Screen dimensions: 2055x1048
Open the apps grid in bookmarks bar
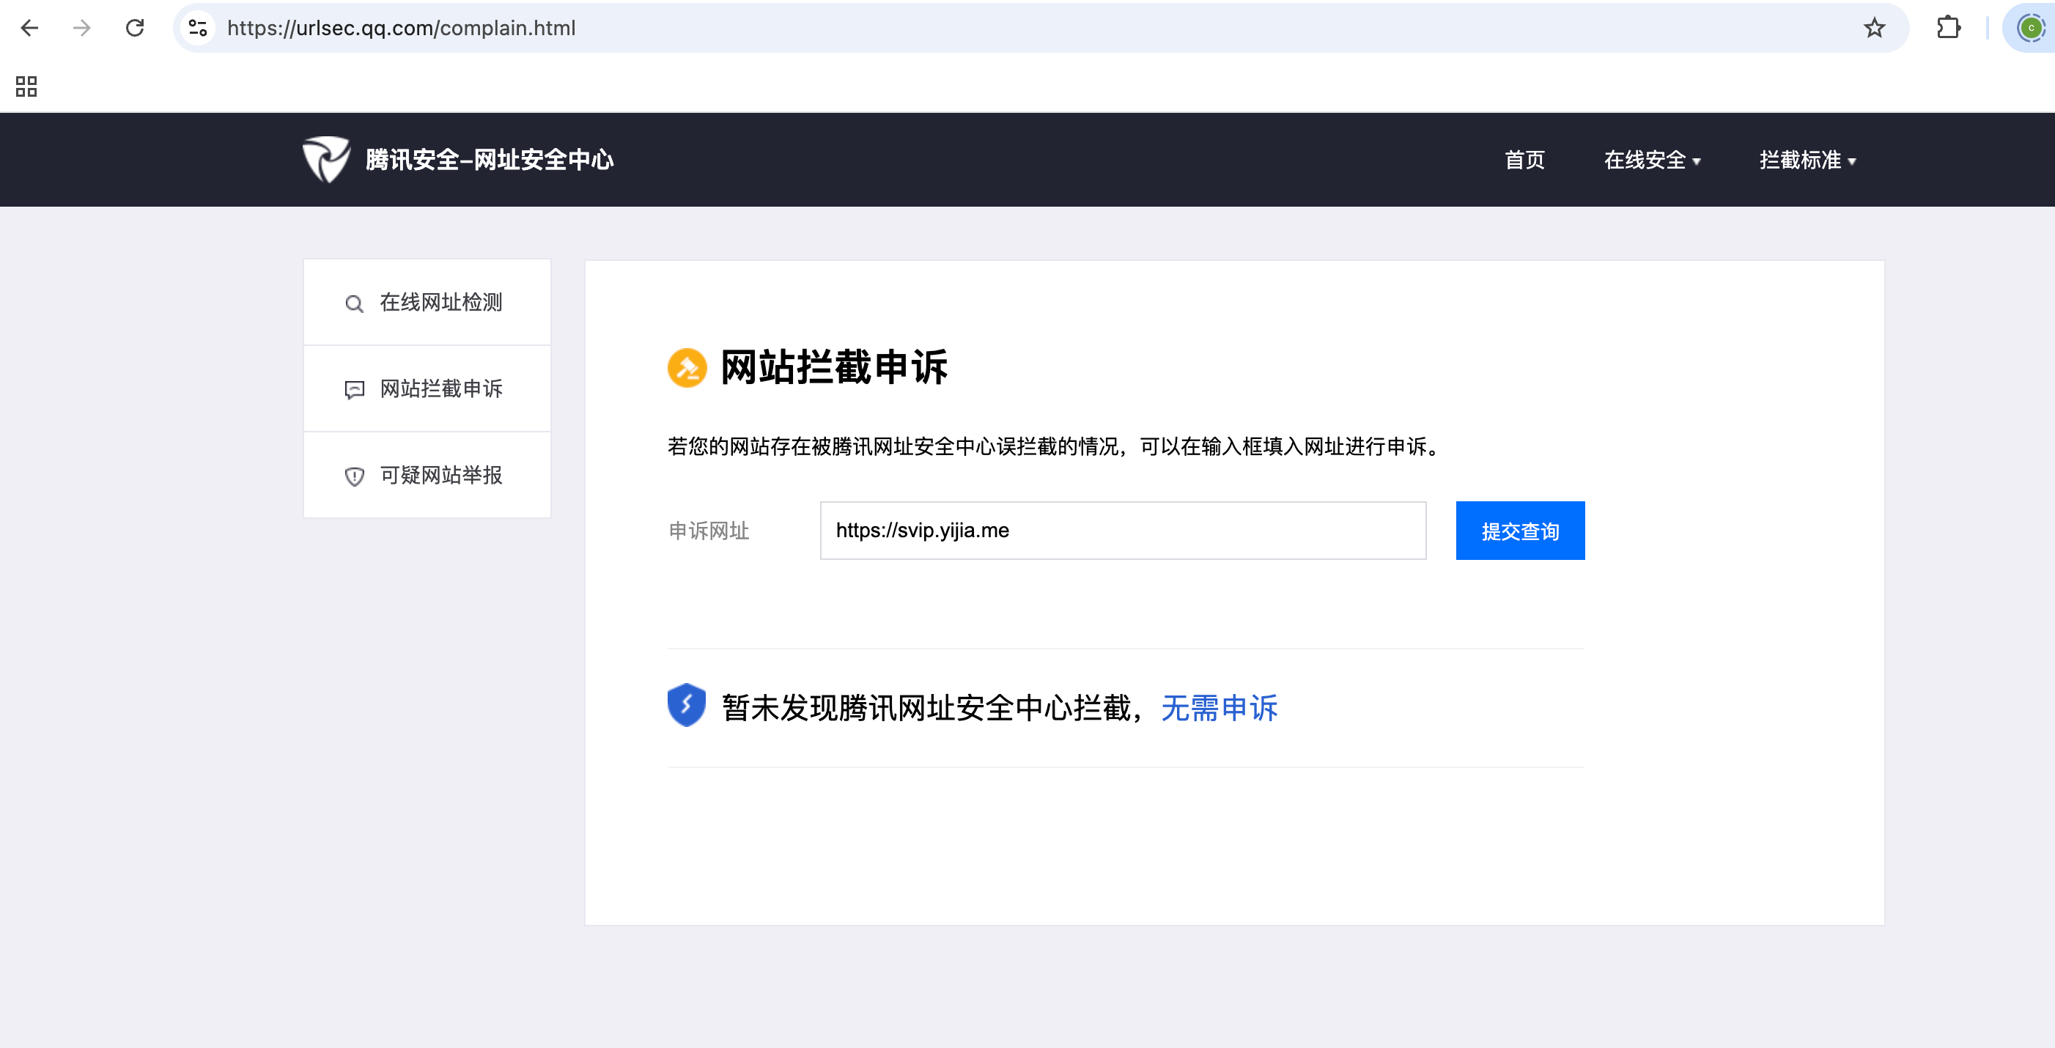(x=26, y=86)
